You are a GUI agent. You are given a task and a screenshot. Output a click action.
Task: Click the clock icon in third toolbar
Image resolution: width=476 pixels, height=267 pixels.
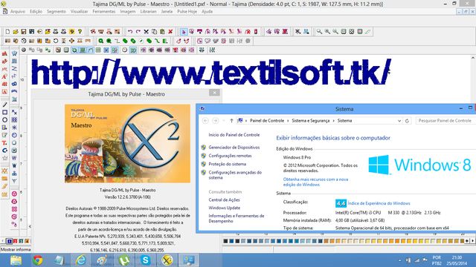point(124,50)
